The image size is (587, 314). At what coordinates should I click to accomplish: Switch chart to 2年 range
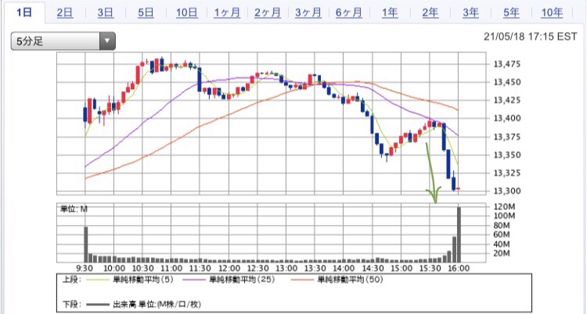click(430, 12)
